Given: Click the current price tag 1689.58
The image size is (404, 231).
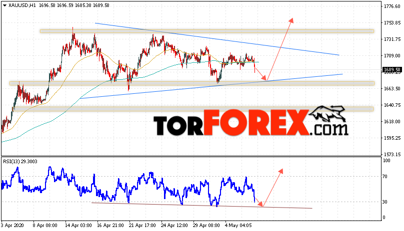Looking at the screenshot, I should coord(392,70).
